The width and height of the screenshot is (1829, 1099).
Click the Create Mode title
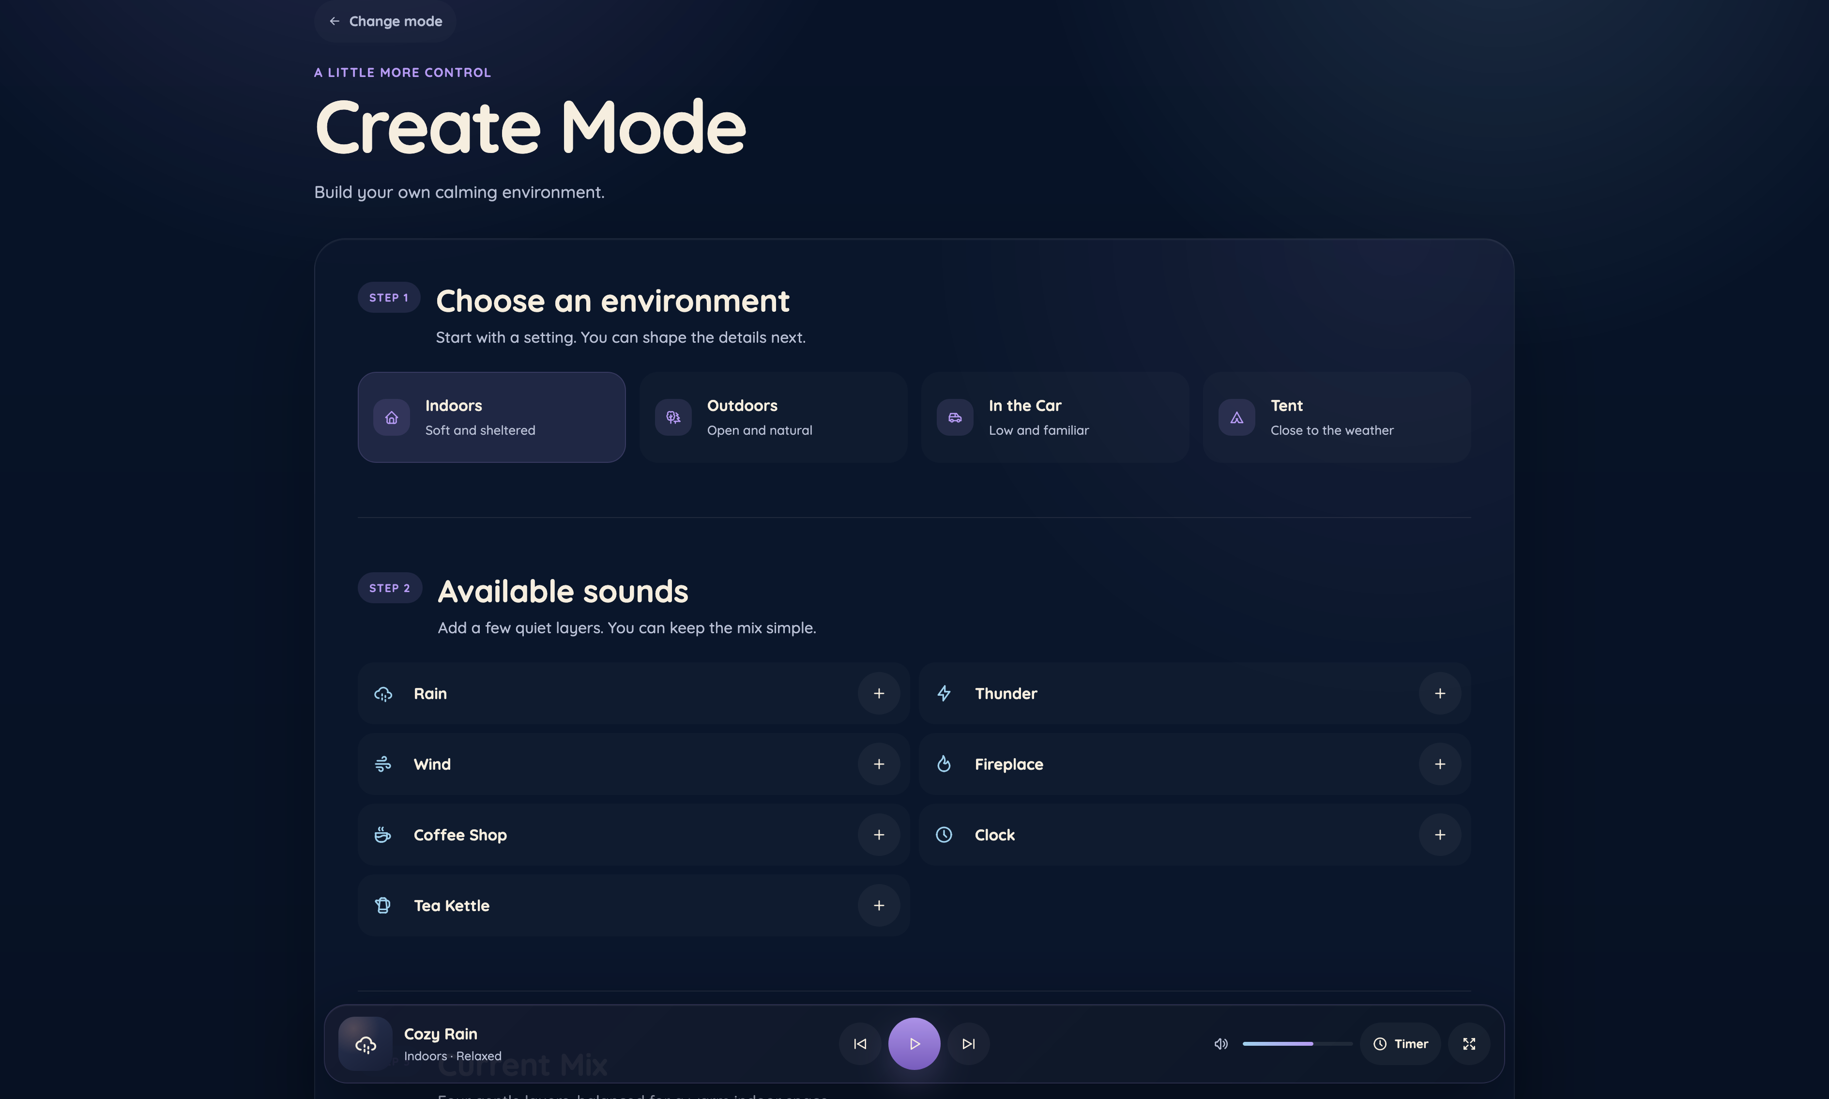(530, 126)
